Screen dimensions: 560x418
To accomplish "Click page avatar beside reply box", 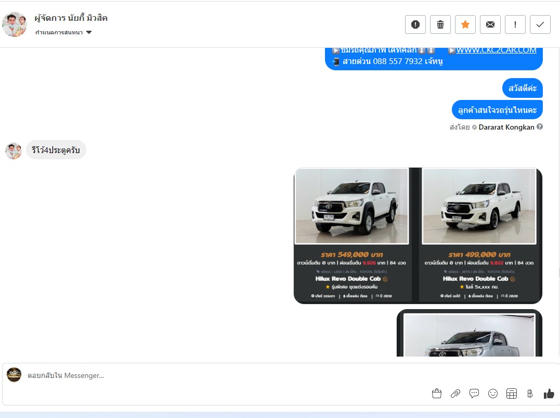I will click(x=14, y=375).
